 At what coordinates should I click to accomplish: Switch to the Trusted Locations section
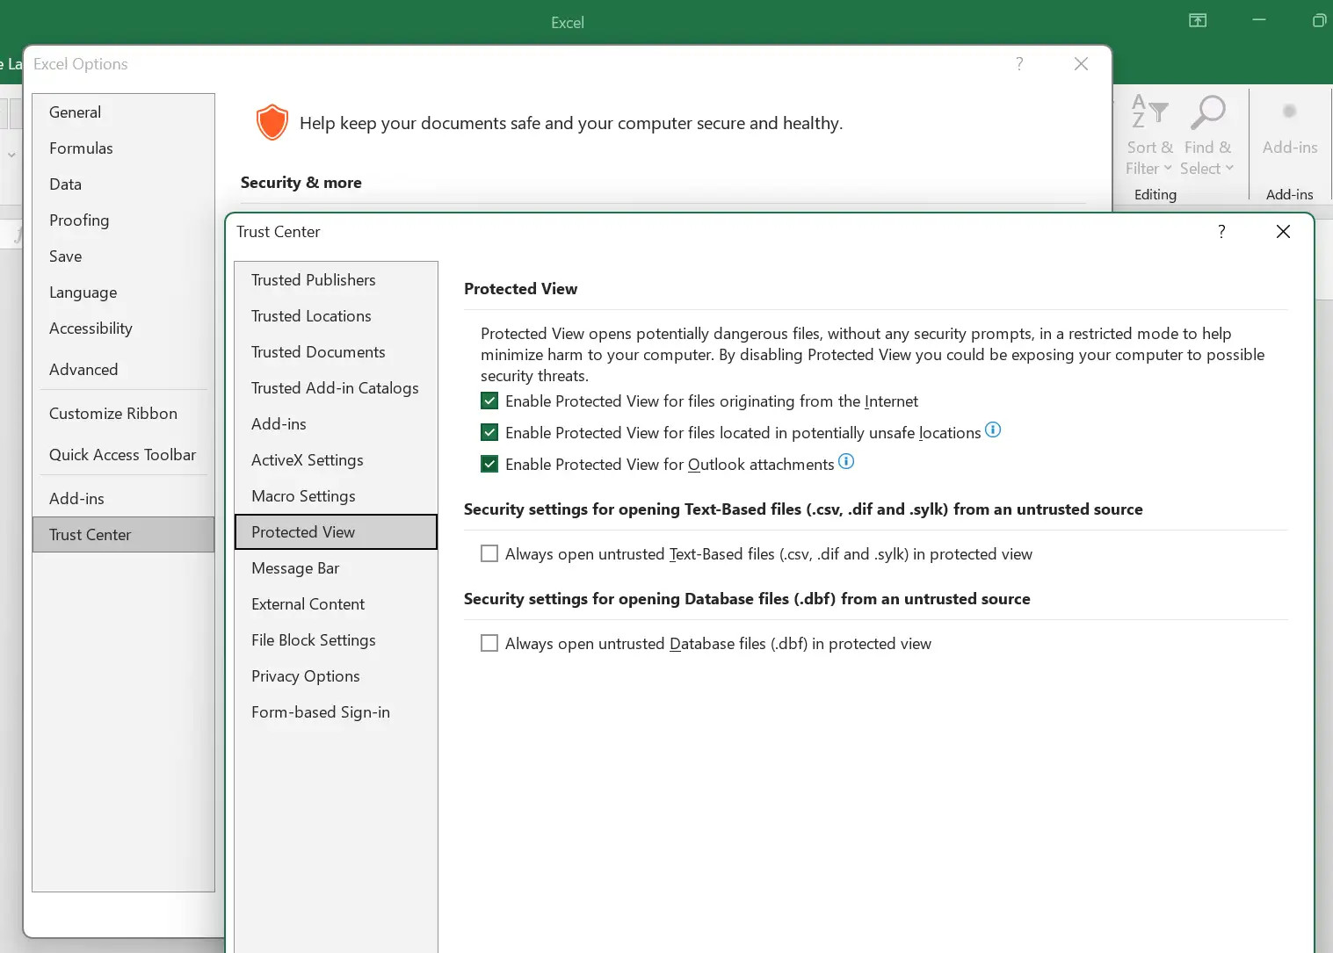[x=311, y=316]
